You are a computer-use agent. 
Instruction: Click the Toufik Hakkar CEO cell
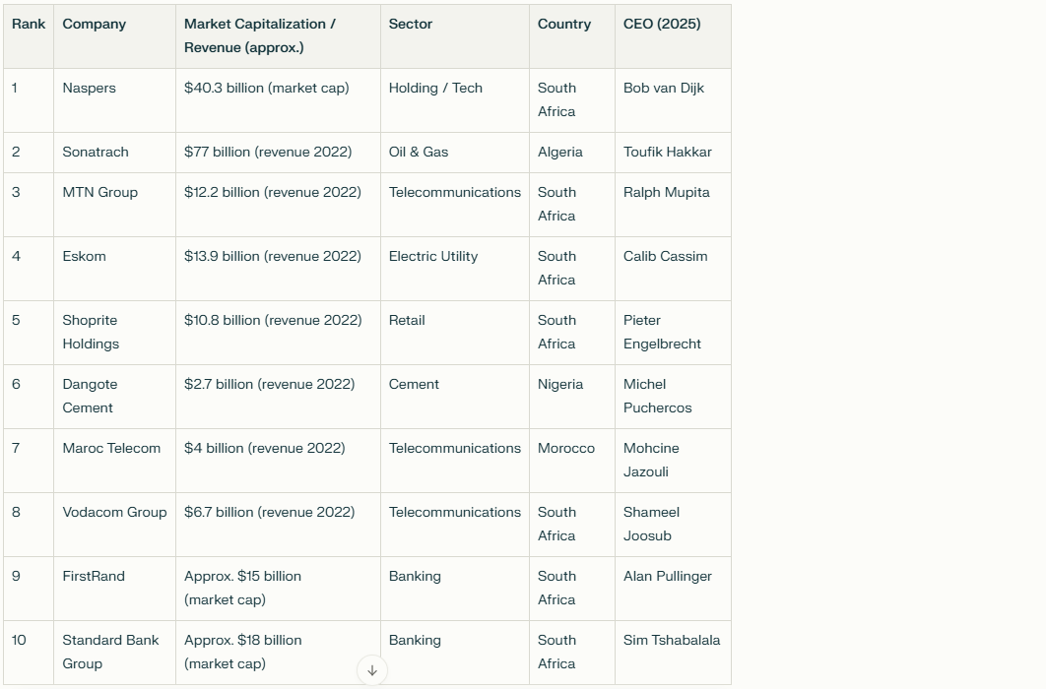click(668, 153)
